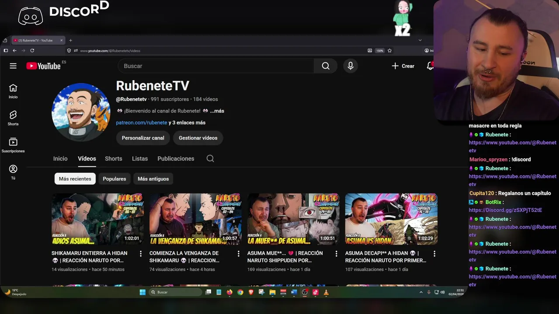Expand channel description with ...más

217,111
